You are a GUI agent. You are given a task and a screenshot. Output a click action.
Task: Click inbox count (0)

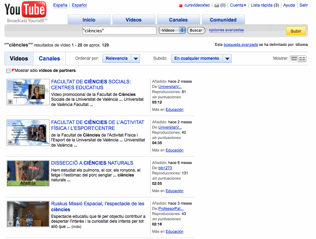click(223, 5)
